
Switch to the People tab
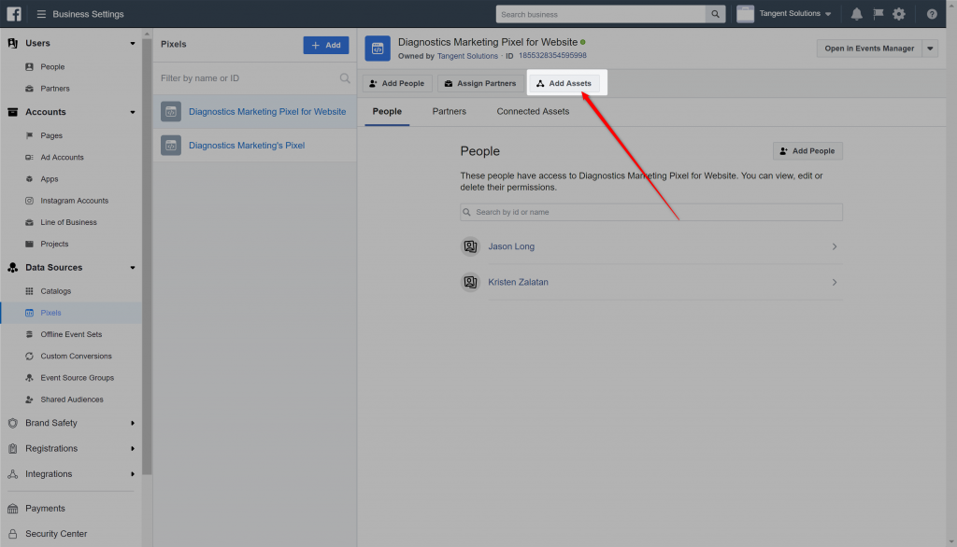click(387, 112)
